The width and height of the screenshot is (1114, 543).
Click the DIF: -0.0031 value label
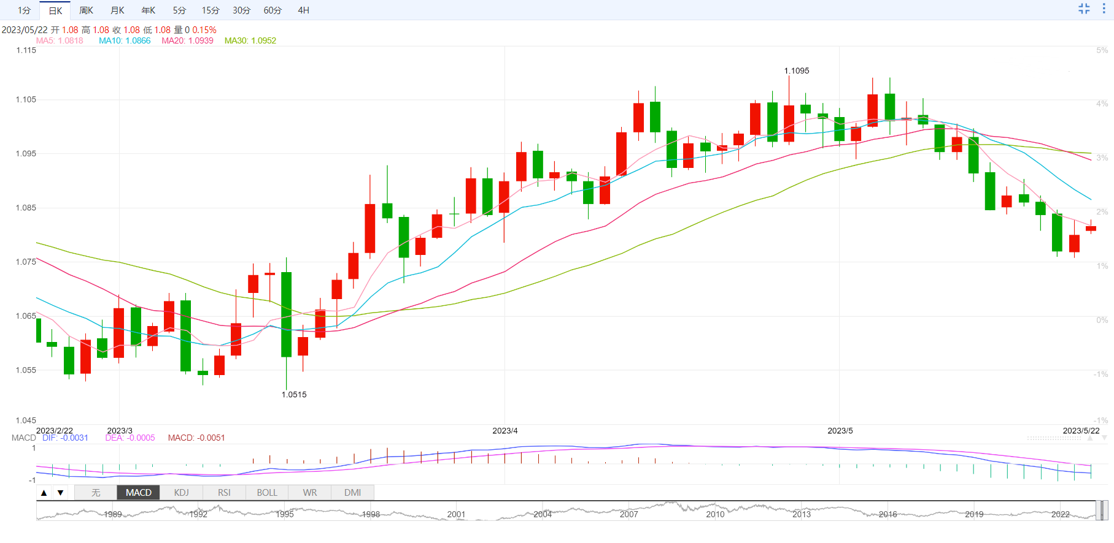65,438
